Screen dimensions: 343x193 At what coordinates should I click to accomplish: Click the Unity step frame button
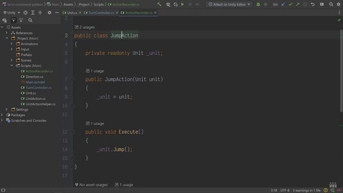197,4
